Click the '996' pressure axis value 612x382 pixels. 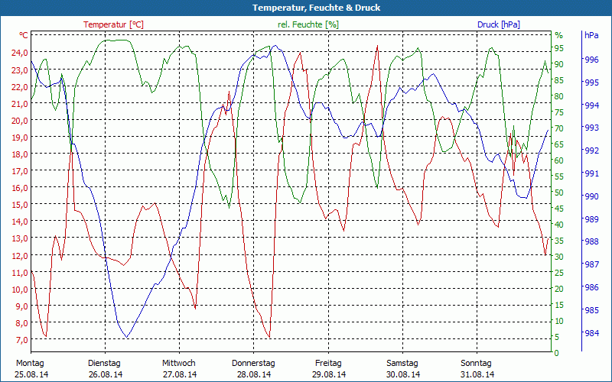coord(591,60)
